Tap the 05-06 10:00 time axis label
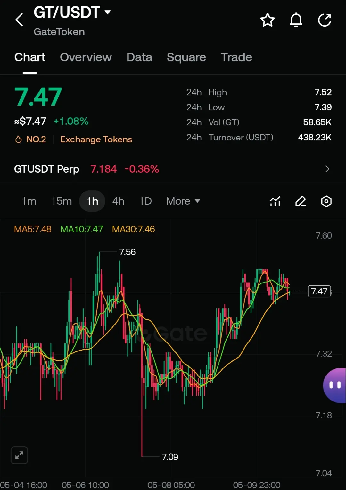The width and height of the screenshot is (346, 490). click(x=85, y=485)
